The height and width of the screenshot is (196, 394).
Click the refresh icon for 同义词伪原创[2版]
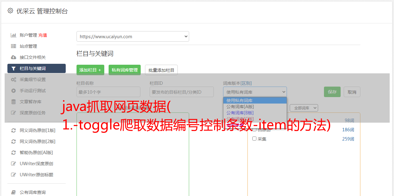coord(14,141)
